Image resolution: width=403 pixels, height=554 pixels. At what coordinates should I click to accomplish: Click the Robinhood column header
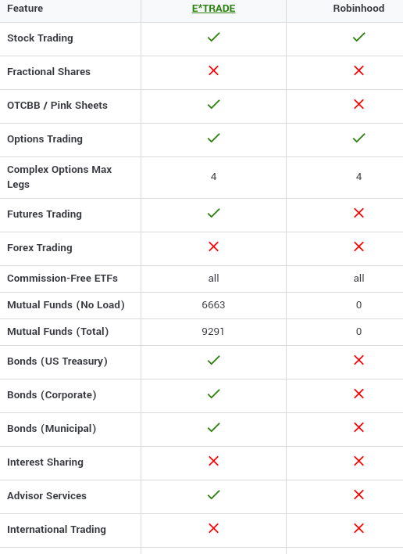(358, 8)
